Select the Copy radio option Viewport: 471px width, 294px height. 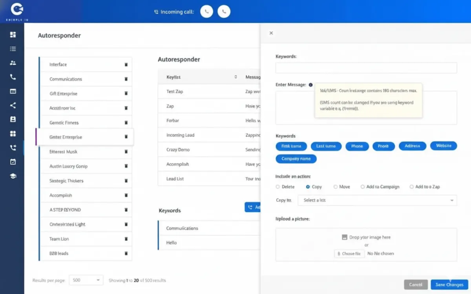click(x=308, y=187)
